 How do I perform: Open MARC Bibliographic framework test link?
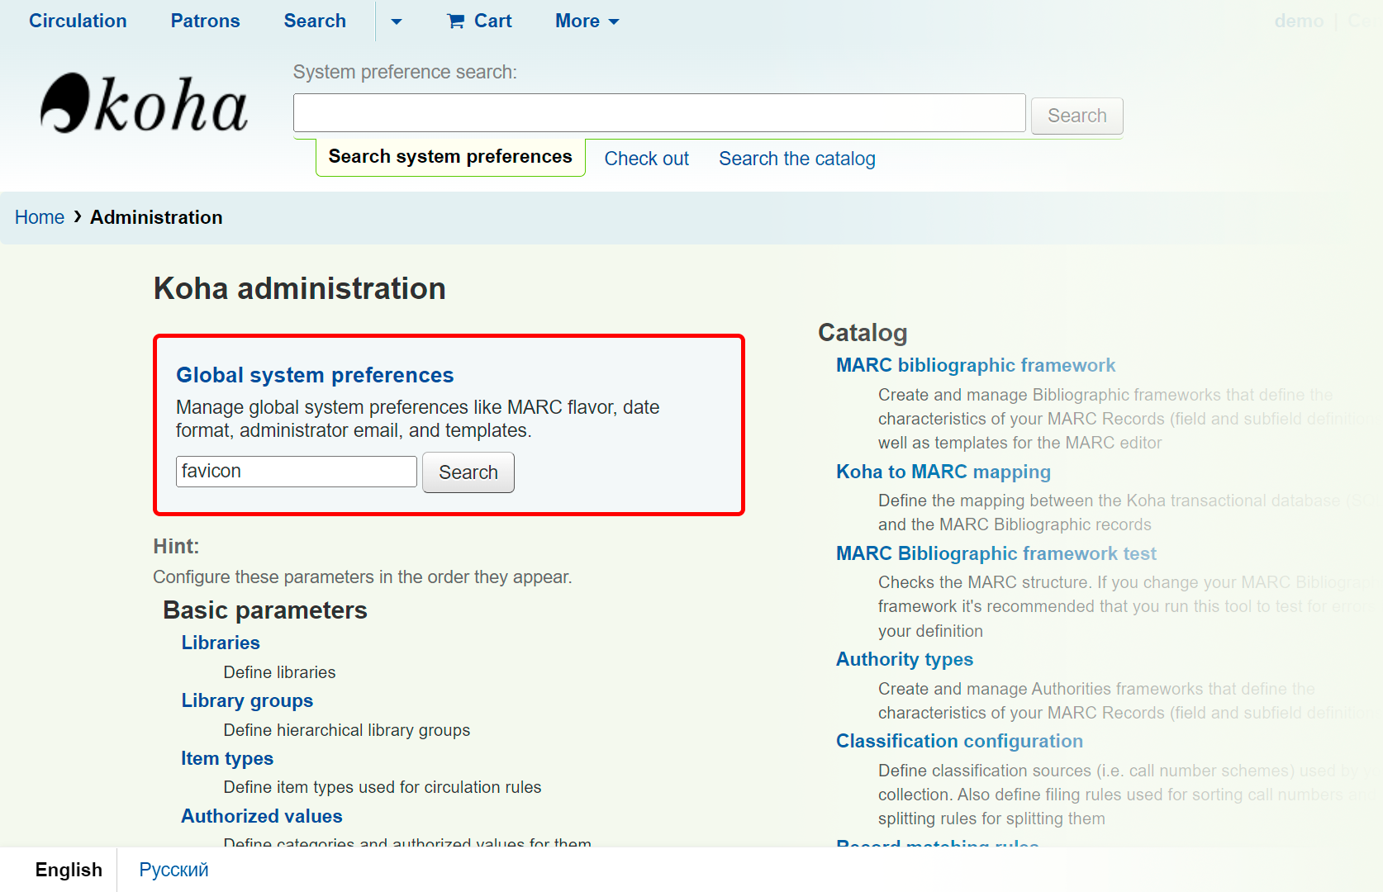(x=996, y=553)
